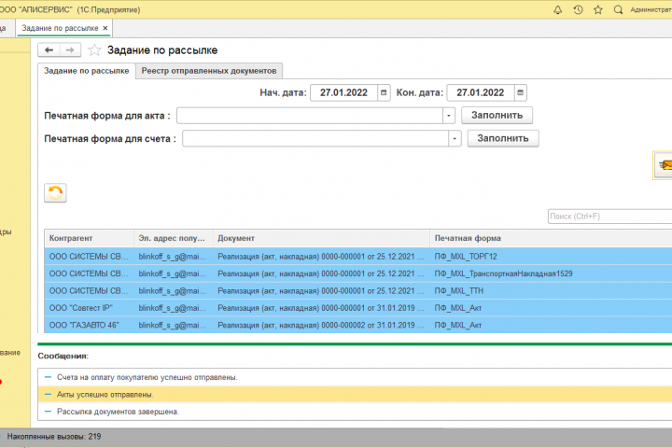Screen dimensions: 672x448
Task: Click the Кон. дата input field
Action: click(x=481, y=92)
